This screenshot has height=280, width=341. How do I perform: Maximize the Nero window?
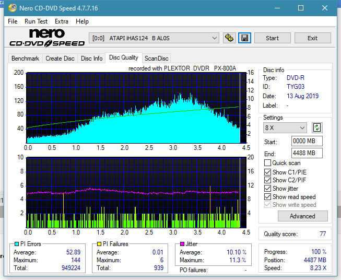point(301,8)
